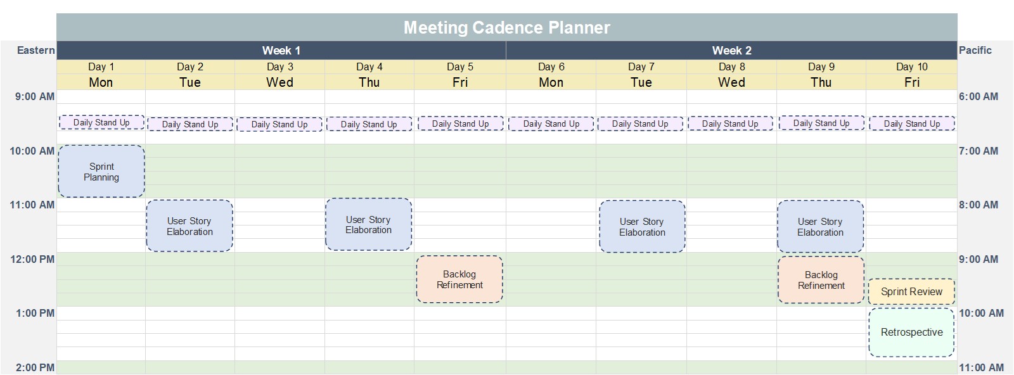Select the 12:00 PM time label

pyautogui.click(x=32, y=260)
